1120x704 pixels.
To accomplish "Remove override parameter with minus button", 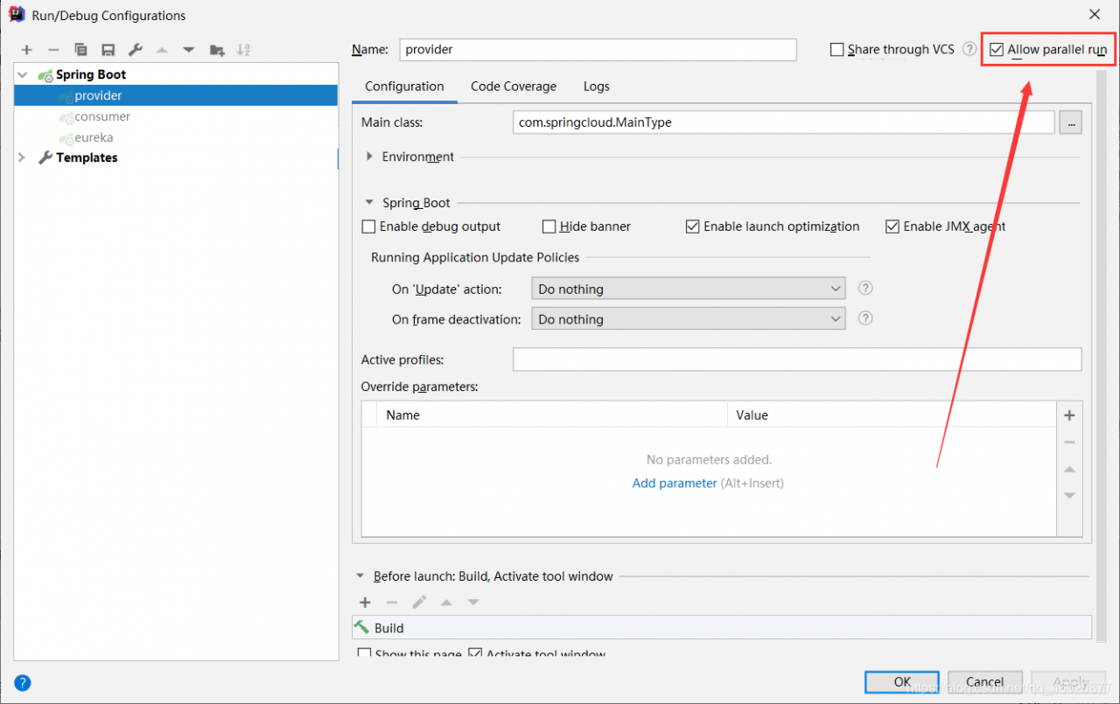I will [x=1069, y=443].
